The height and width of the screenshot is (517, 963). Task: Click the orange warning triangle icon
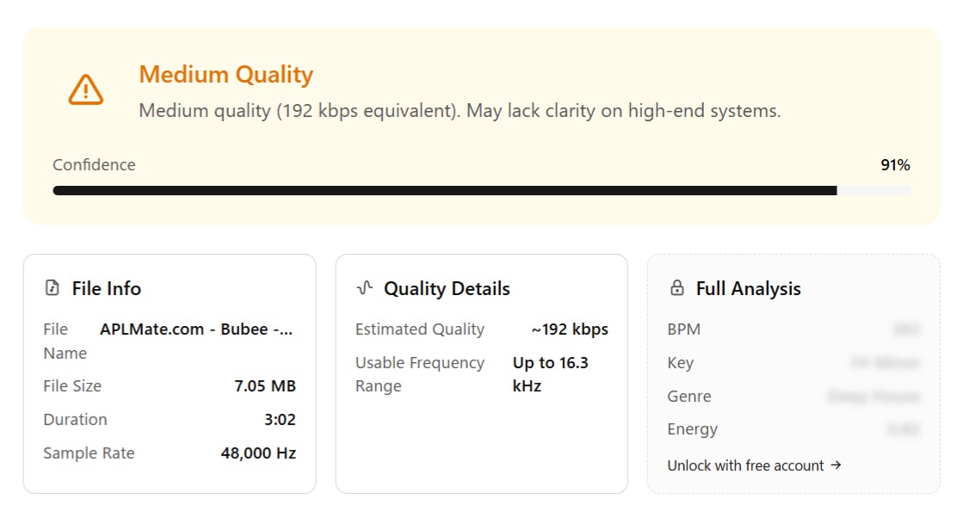tap(85, 89)
